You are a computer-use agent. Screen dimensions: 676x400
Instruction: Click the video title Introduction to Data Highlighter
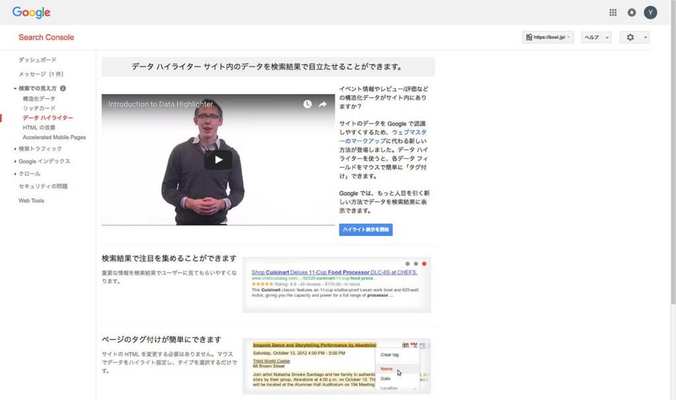click(x=160, y=104)
